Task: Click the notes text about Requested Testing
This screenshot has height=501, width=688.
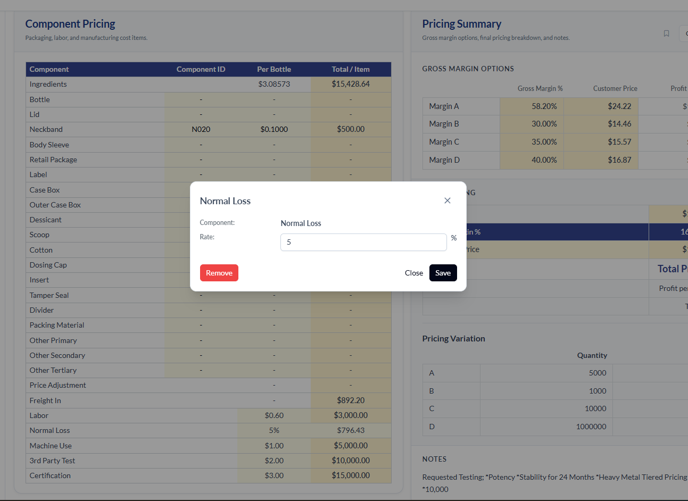Action: (555, 483)
